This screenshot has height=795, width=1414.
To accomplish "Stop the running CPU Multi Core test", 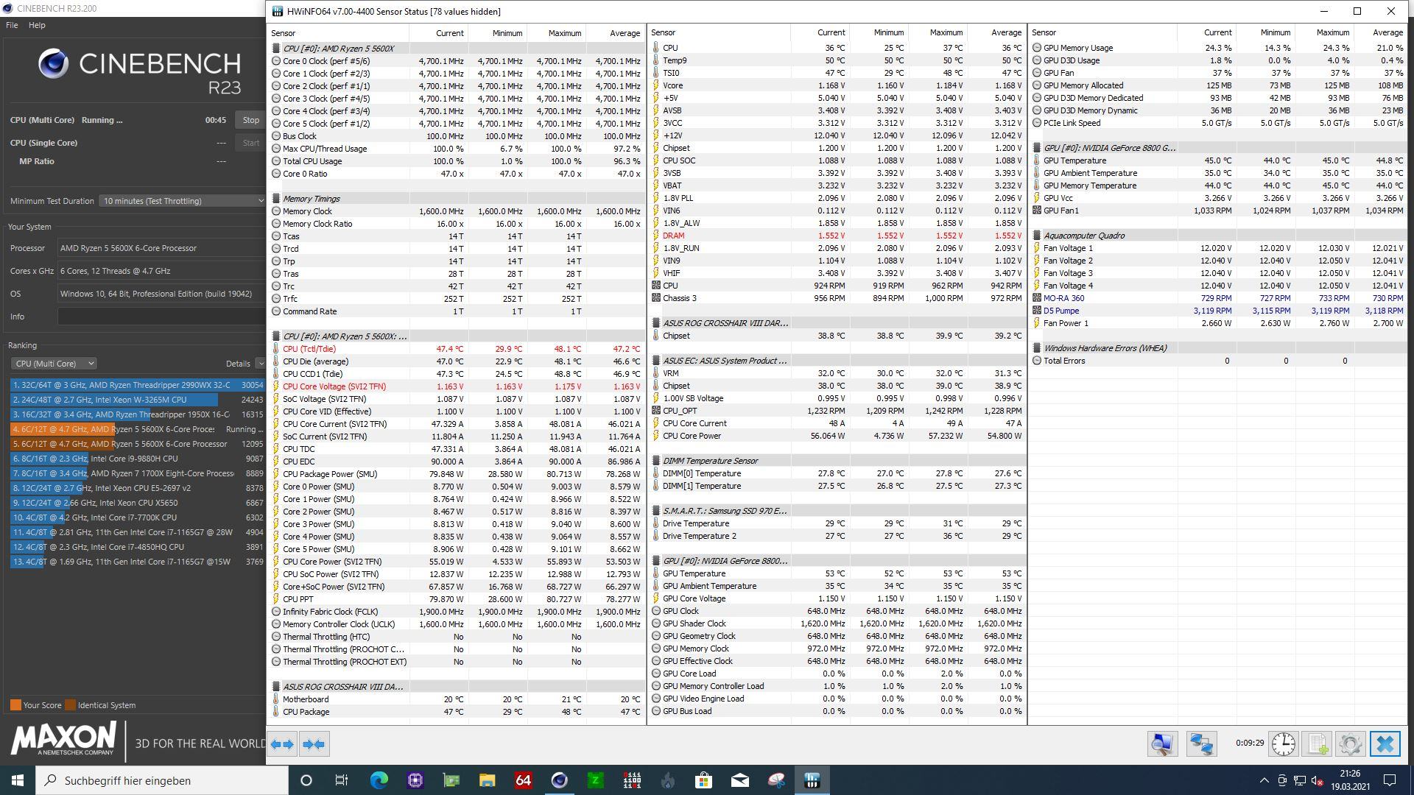I will click(x=250, y=120).
